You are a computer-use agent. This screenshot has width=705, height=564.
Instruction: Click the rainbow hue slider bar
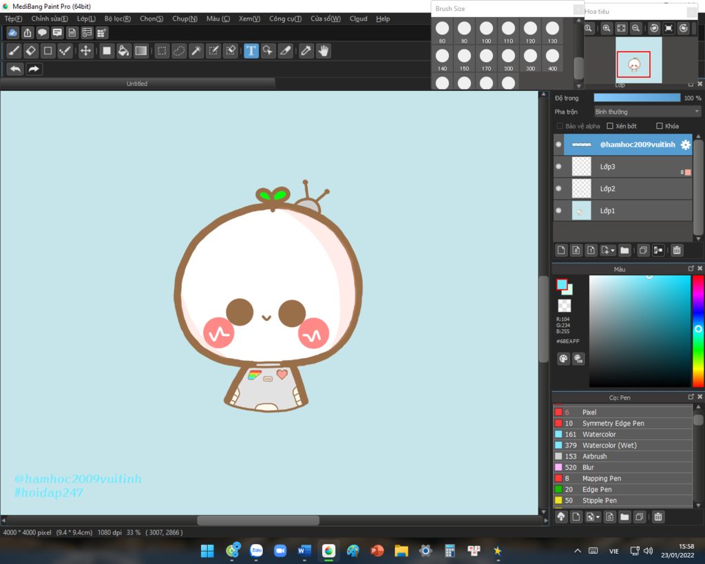pos(698,331)
